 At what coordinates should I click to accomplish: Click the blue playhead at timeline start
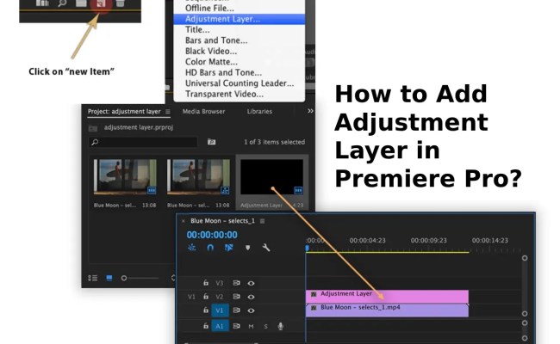307,248
